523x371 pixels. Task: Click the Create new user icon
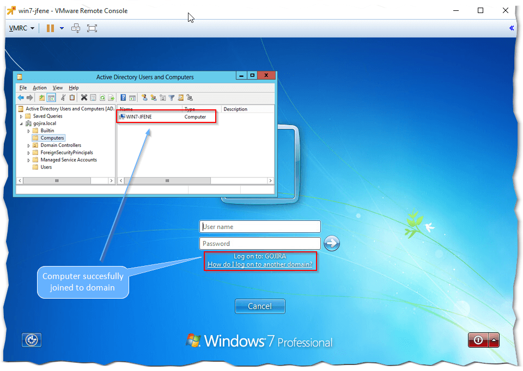point(144,97)
